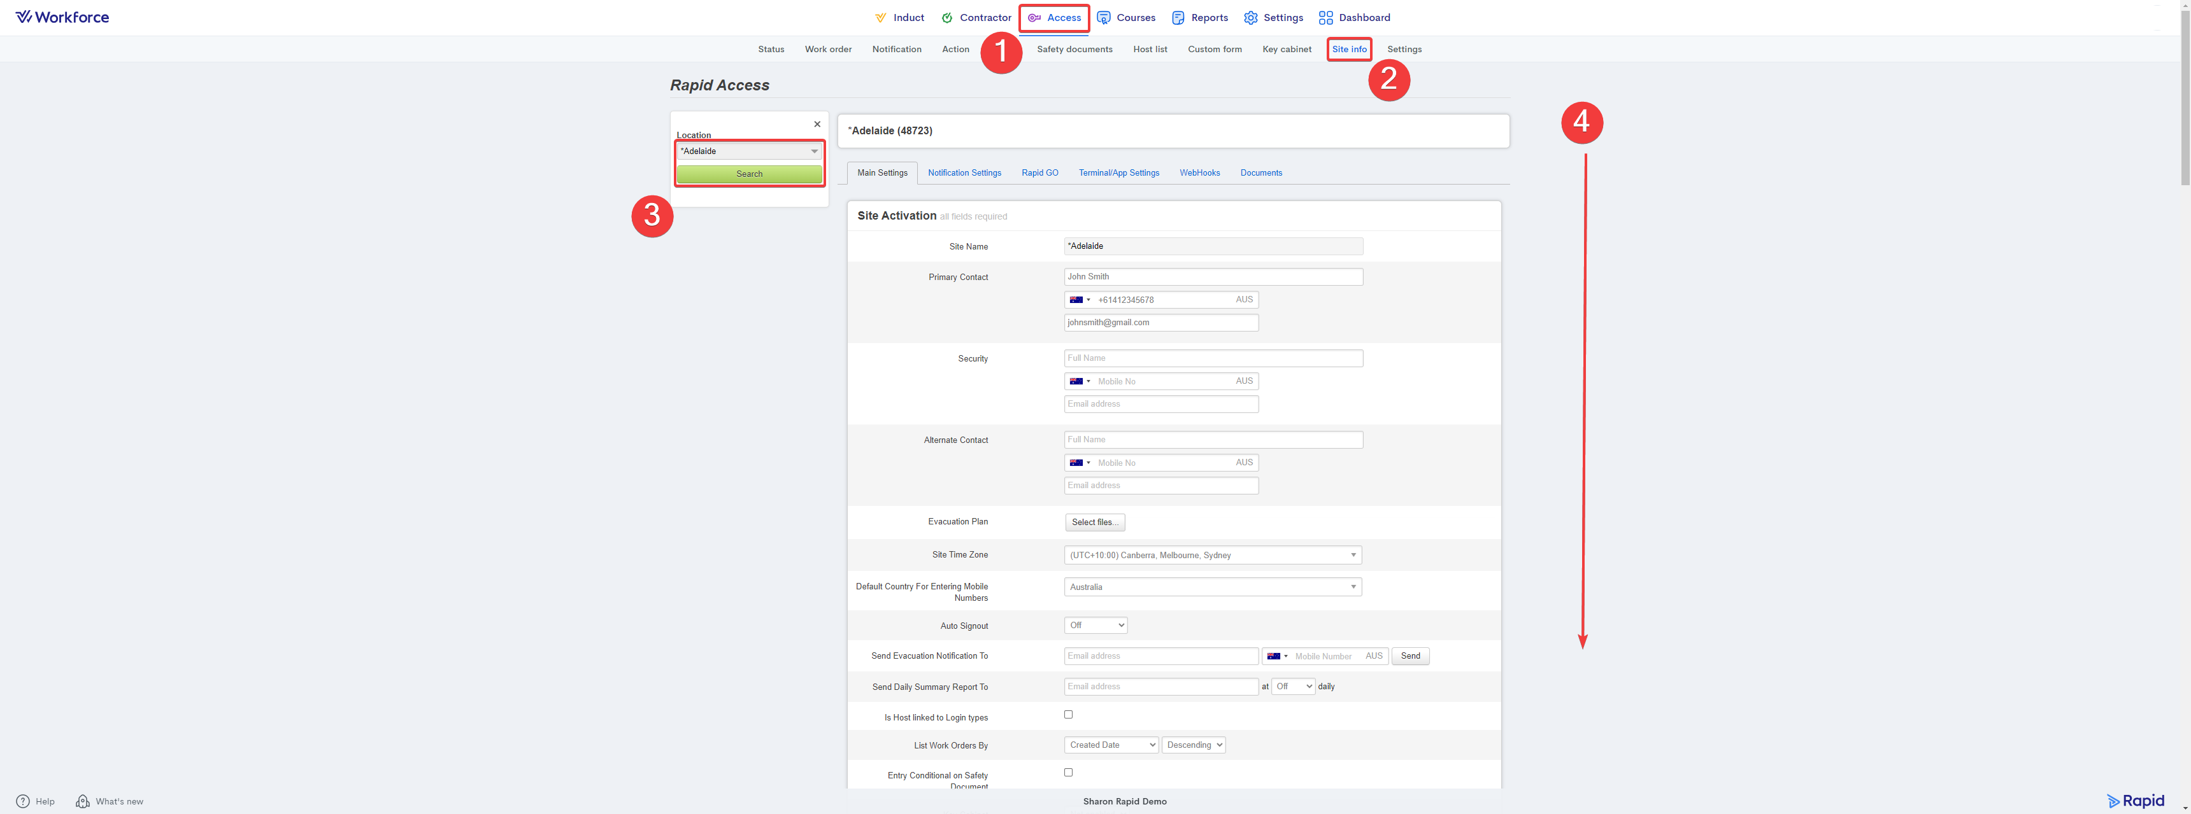Click Security Full Name field
The image size is (2191, 814).
click(x=1213, y=358)
